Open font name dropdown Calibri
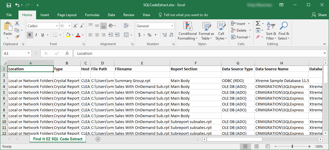329x150 pixels. 57,26
